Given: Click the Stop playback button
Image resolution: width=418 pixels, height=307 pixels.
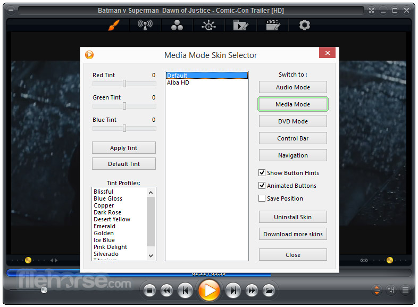Looking at the screenshot, I should coord(149,291).
